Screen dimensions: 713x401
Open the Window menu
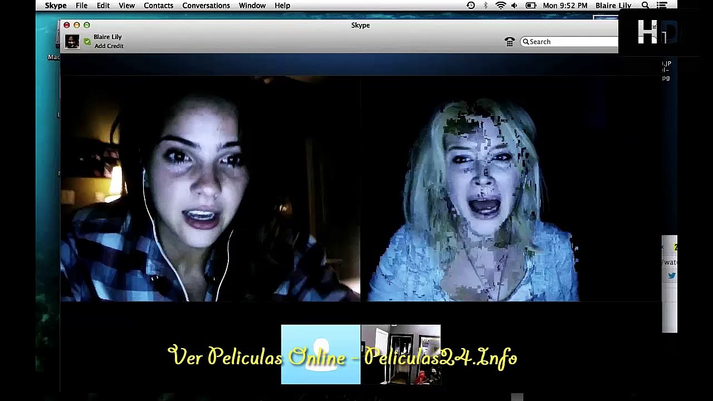[252, 6]
